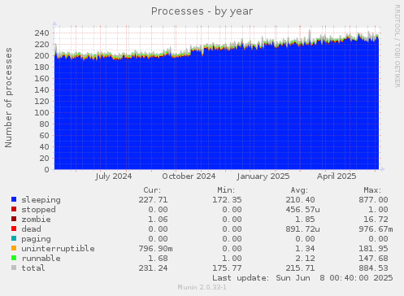The height and width of the screenshot is (296, 404).
Task: Click the 'Processes - by year' title
Action: 202,11
